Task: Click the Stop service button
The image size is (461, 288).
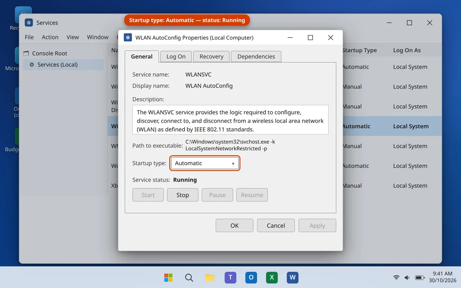Action: point(183,195)
